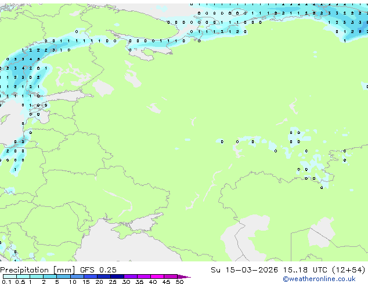
Task: Click the 'Precipitation [mm]' title text
Action: [37, 270]
